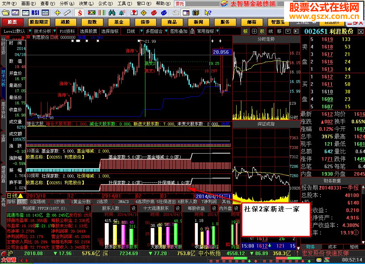Open the books library icon
Viewport: 365px width, 264px height.
point(196,12)
